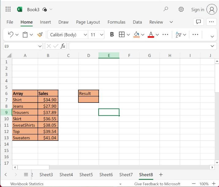Click the 100% zoom level
The height and width of the screenshot is (187, 219).
coord(204,184)
